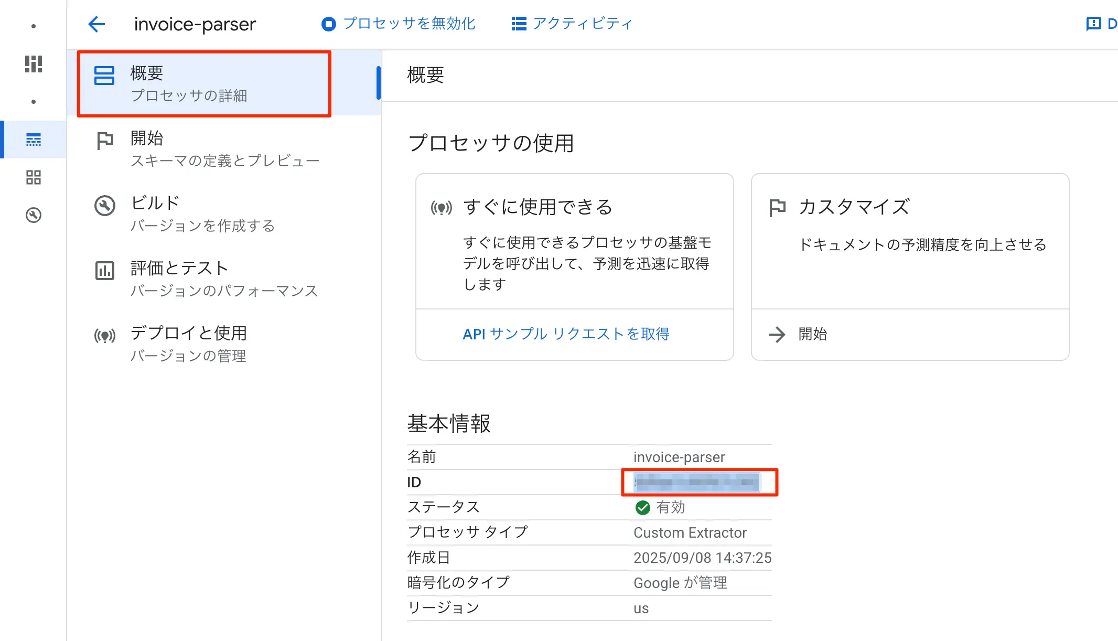Click the プロセッサを無効化 stop icon
The image size is (1118, 641).
click(328, 24)
